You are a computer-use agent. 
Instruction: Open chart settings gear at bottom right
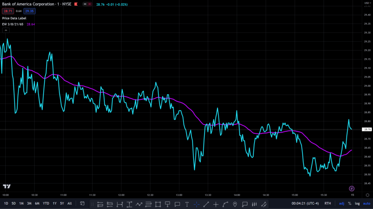point(368,195)
